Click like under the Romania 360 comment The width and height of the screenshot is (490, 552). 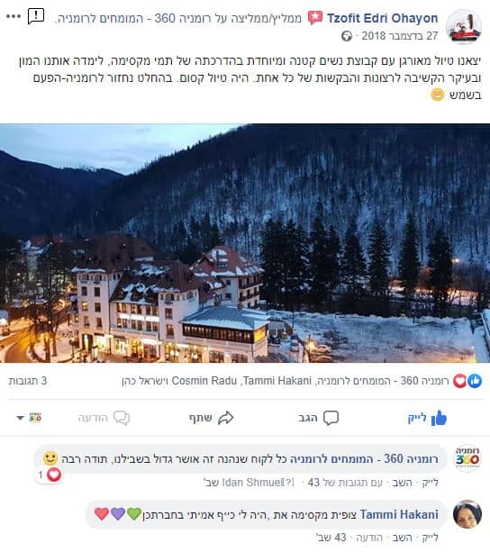pyautogui.click(x=431, y=483)
